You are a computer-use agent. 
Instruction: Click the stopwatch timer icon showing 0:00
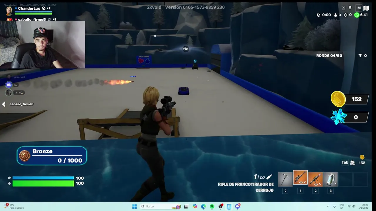point(318,15)
